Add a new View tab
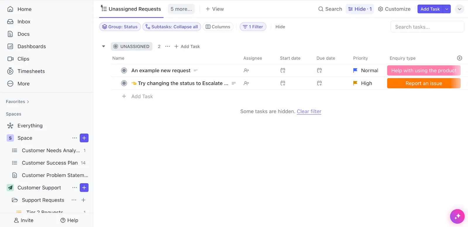 (x=215, y=9)
